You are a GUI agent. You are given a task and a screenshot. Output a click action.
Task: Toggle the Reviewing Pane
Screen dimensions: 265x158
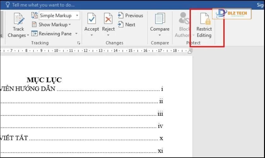pyautogui.click(x=52, y=33)
